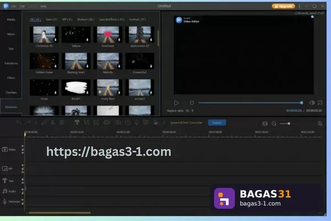Switch to the Stickers (20) tab
The height and width of the screenshot is (221, 331).
coord(86,19)
